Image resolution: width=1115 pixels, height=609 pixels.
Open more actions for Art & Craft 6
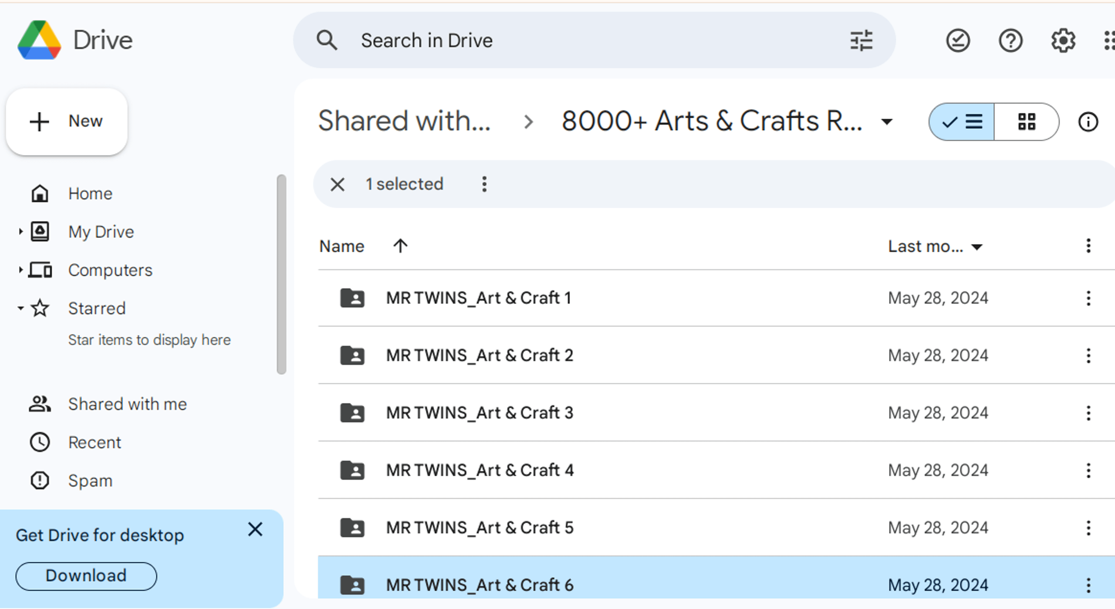click(1088, 585)
